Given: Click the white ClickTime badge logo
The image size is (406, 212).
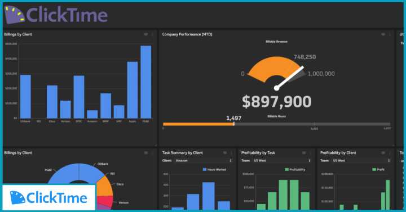Looking at the screenshot, I should (x=49, y=198).
